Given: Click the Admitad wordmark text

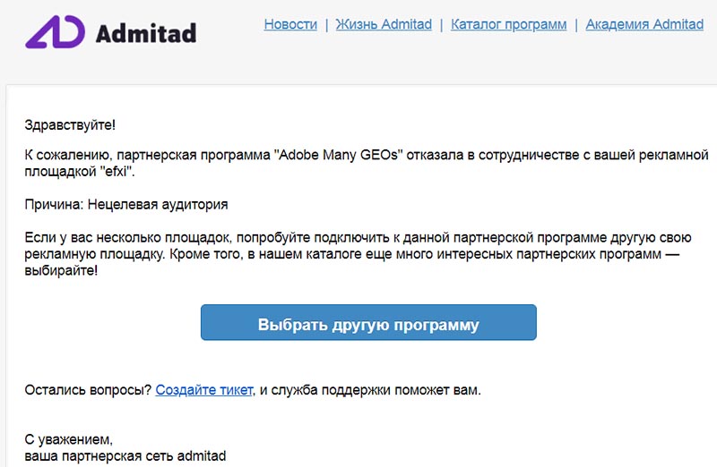Looking at the screenshot, I should click(x=146, y=33).
